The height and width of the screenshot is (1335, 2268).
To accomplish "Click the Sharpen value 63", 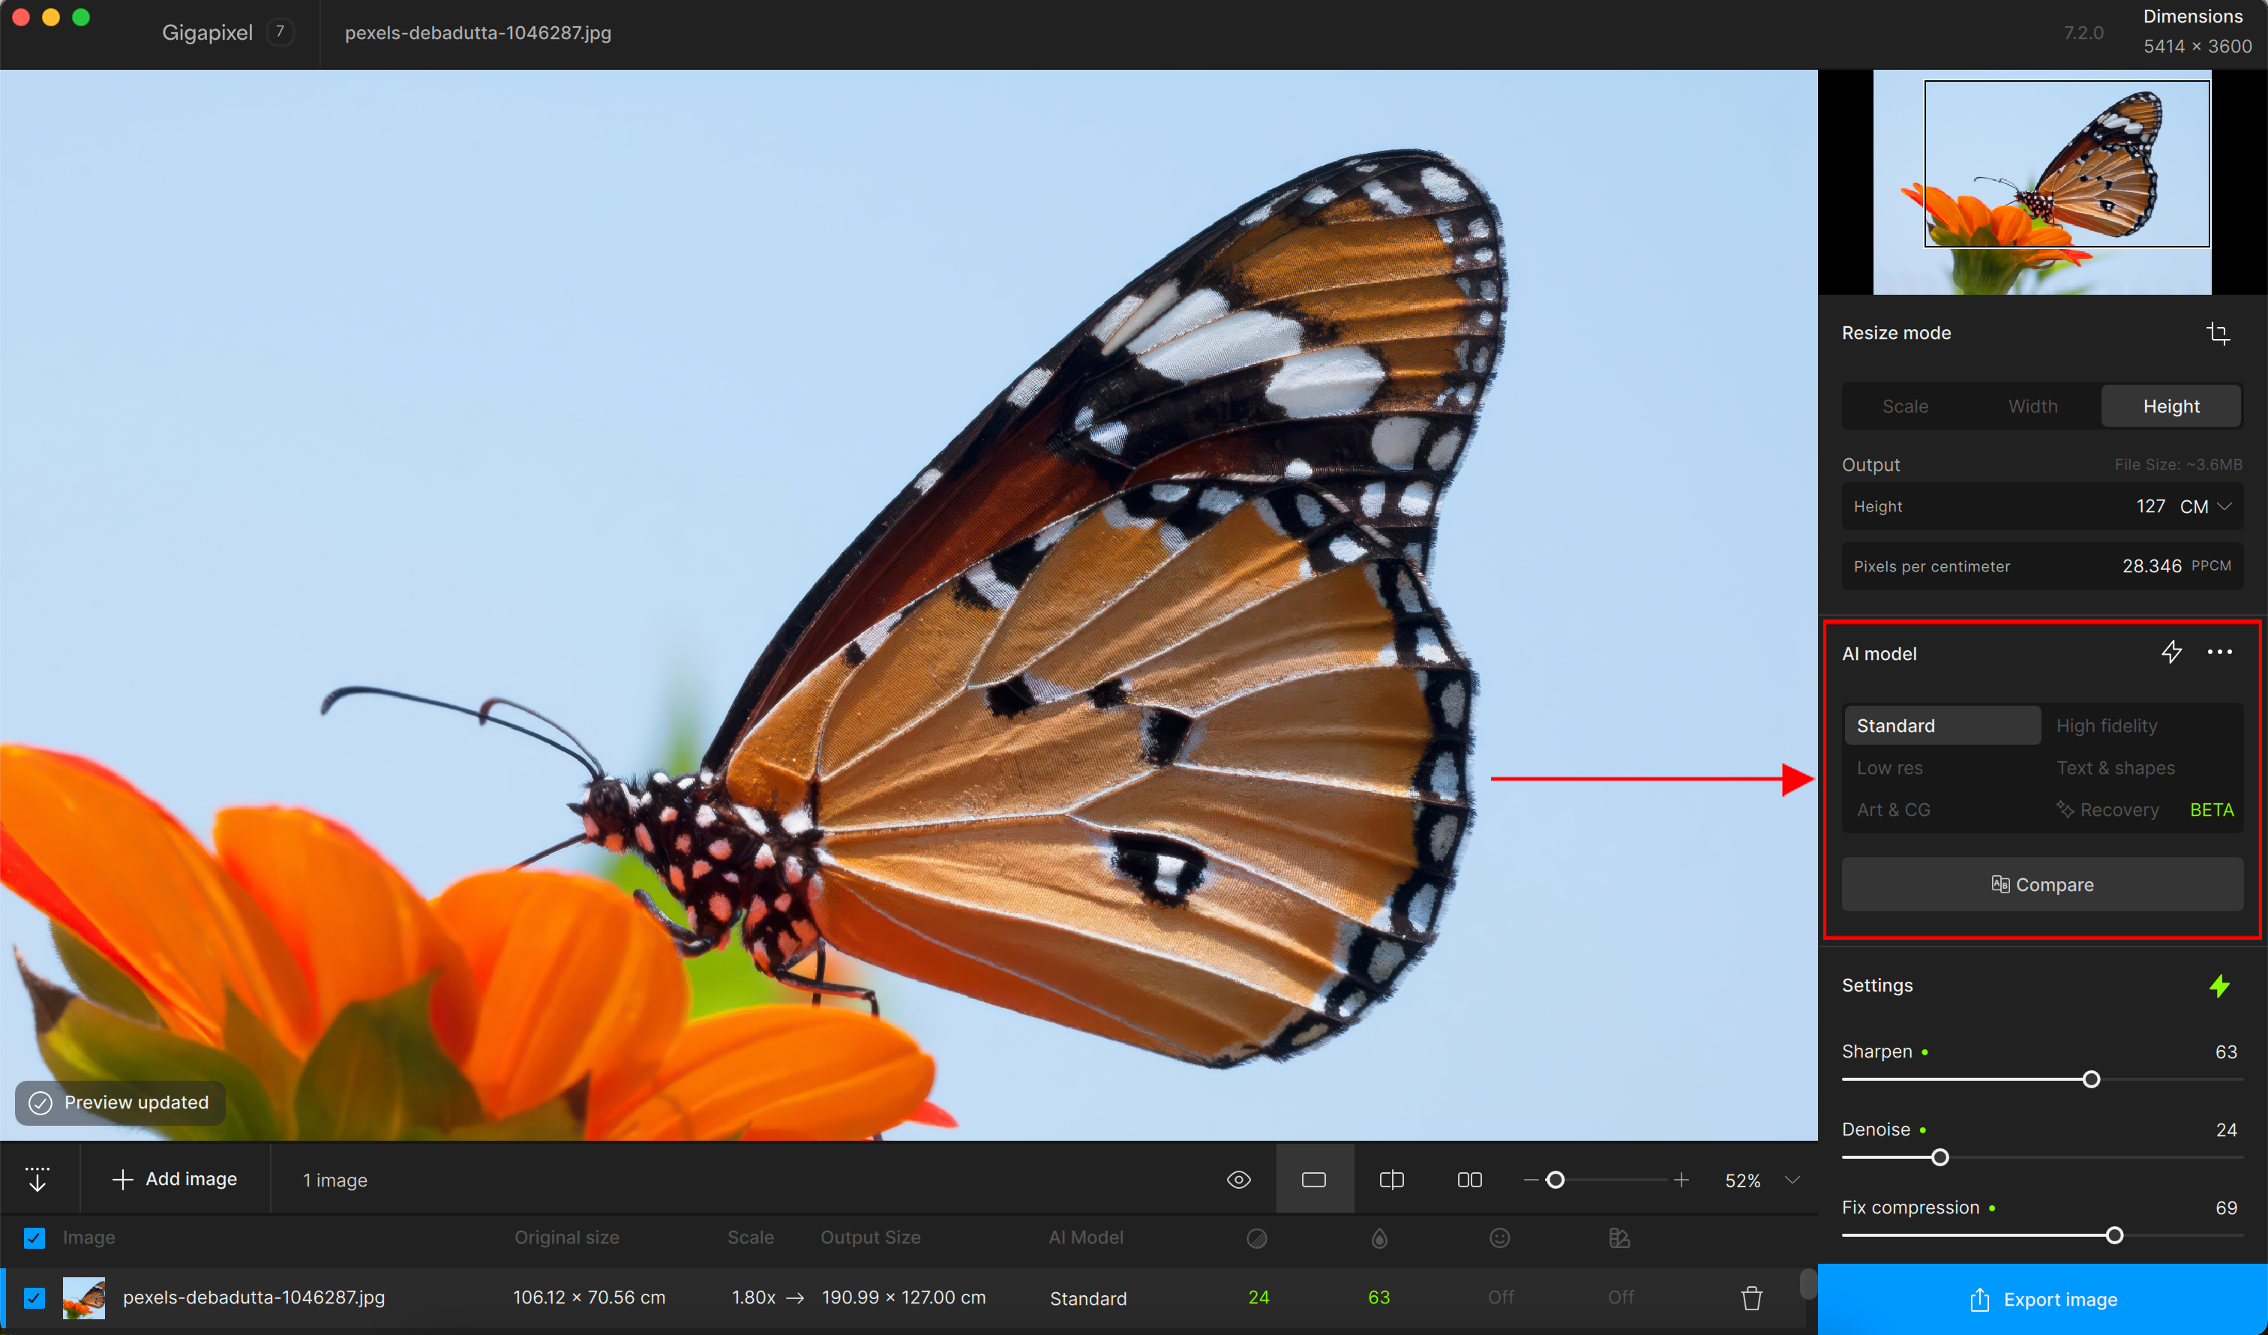I will (2226, 1051).
